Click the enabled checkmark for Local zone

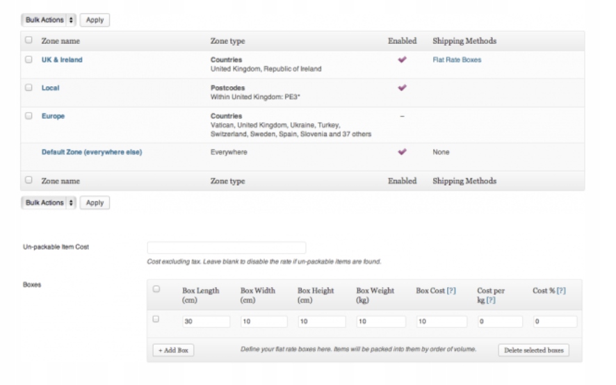click(402, 88)
